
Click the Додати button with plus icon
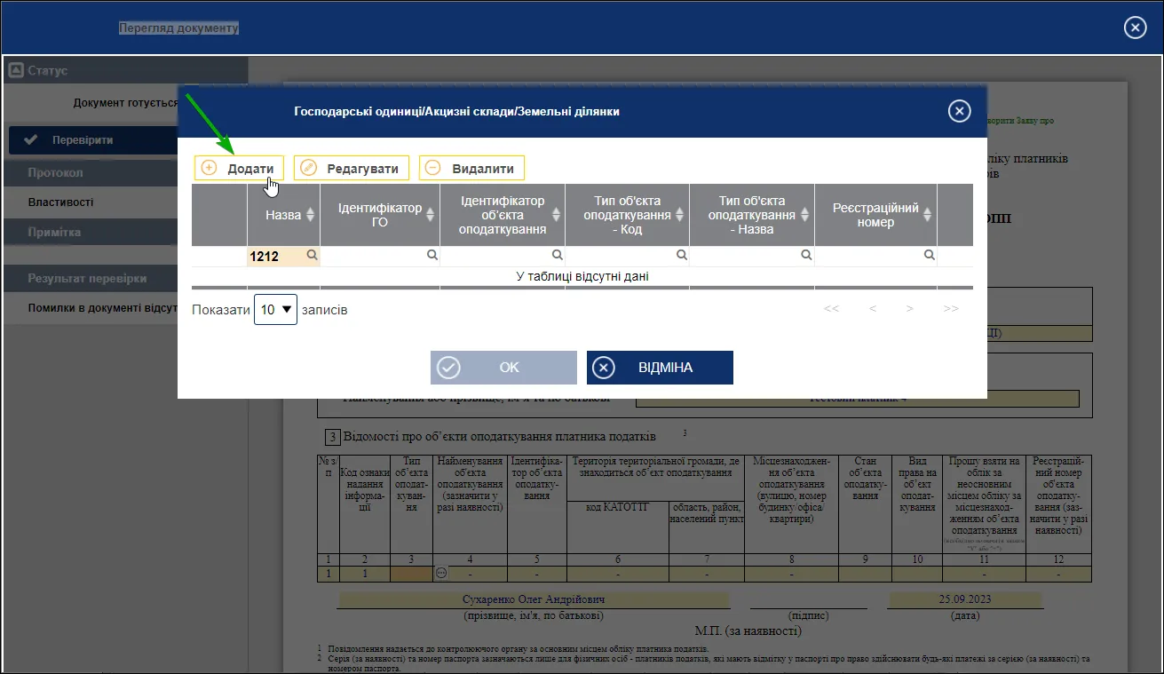240,168
